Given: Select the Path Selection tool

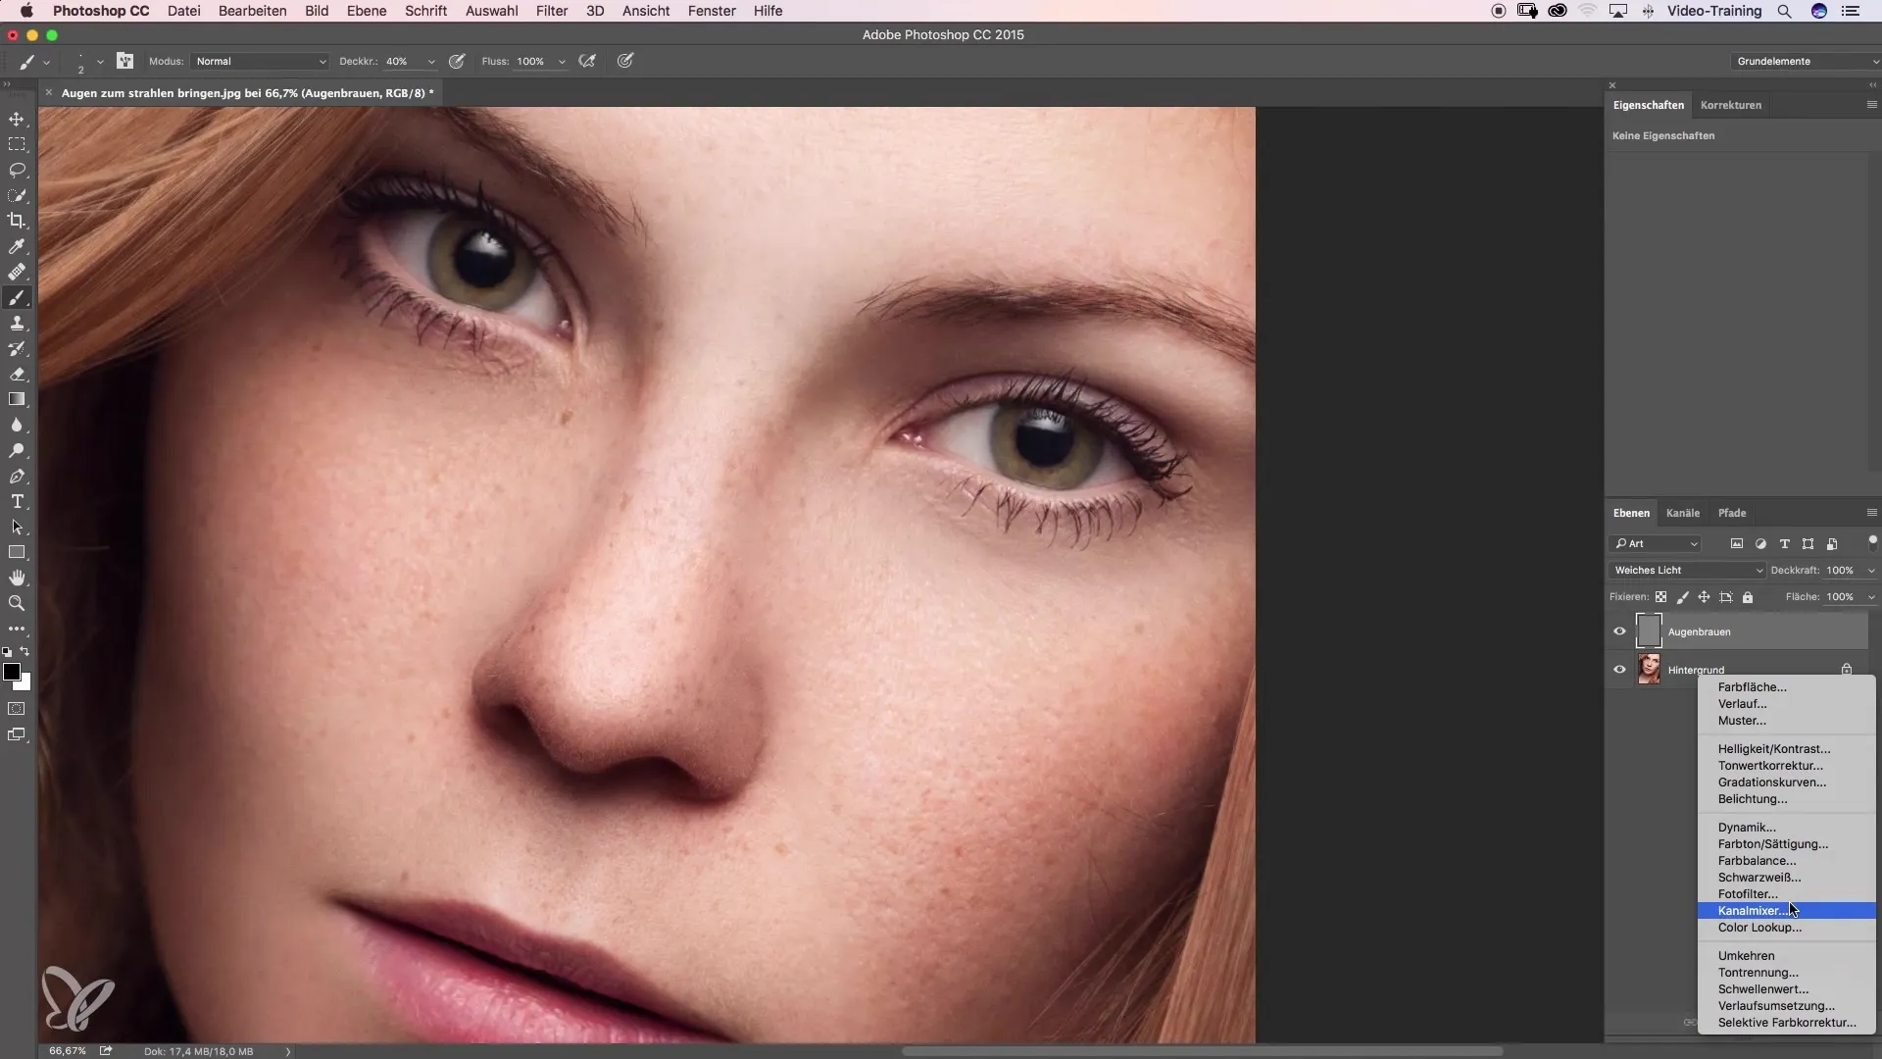Looking at the screenshot, I should click(x=17, y=528).
